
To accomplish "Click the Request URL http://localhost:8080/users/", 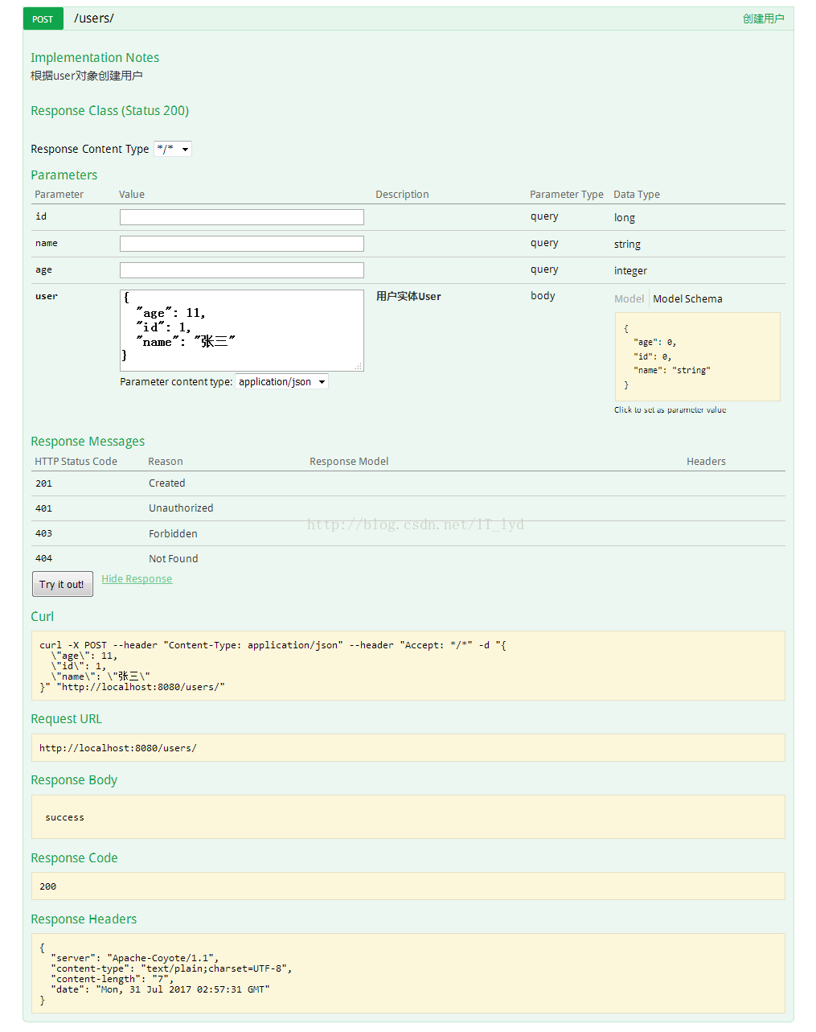I will [x=118, y=748].
